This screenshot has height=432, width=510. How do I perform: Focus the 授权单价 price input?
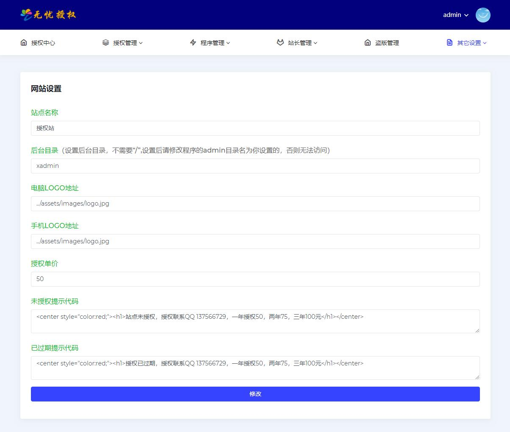coord(255,279)
